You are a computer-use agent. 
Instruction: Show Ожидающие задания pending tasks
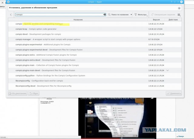(163, 15)
